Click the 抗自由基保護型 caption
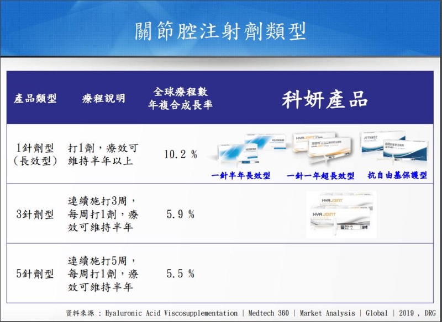This screenshot has height=322, width=442. (x=397, y=175)
